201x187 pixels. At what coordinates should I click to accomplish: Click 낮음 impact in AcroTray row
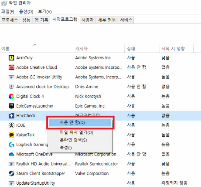coord(165,58)
